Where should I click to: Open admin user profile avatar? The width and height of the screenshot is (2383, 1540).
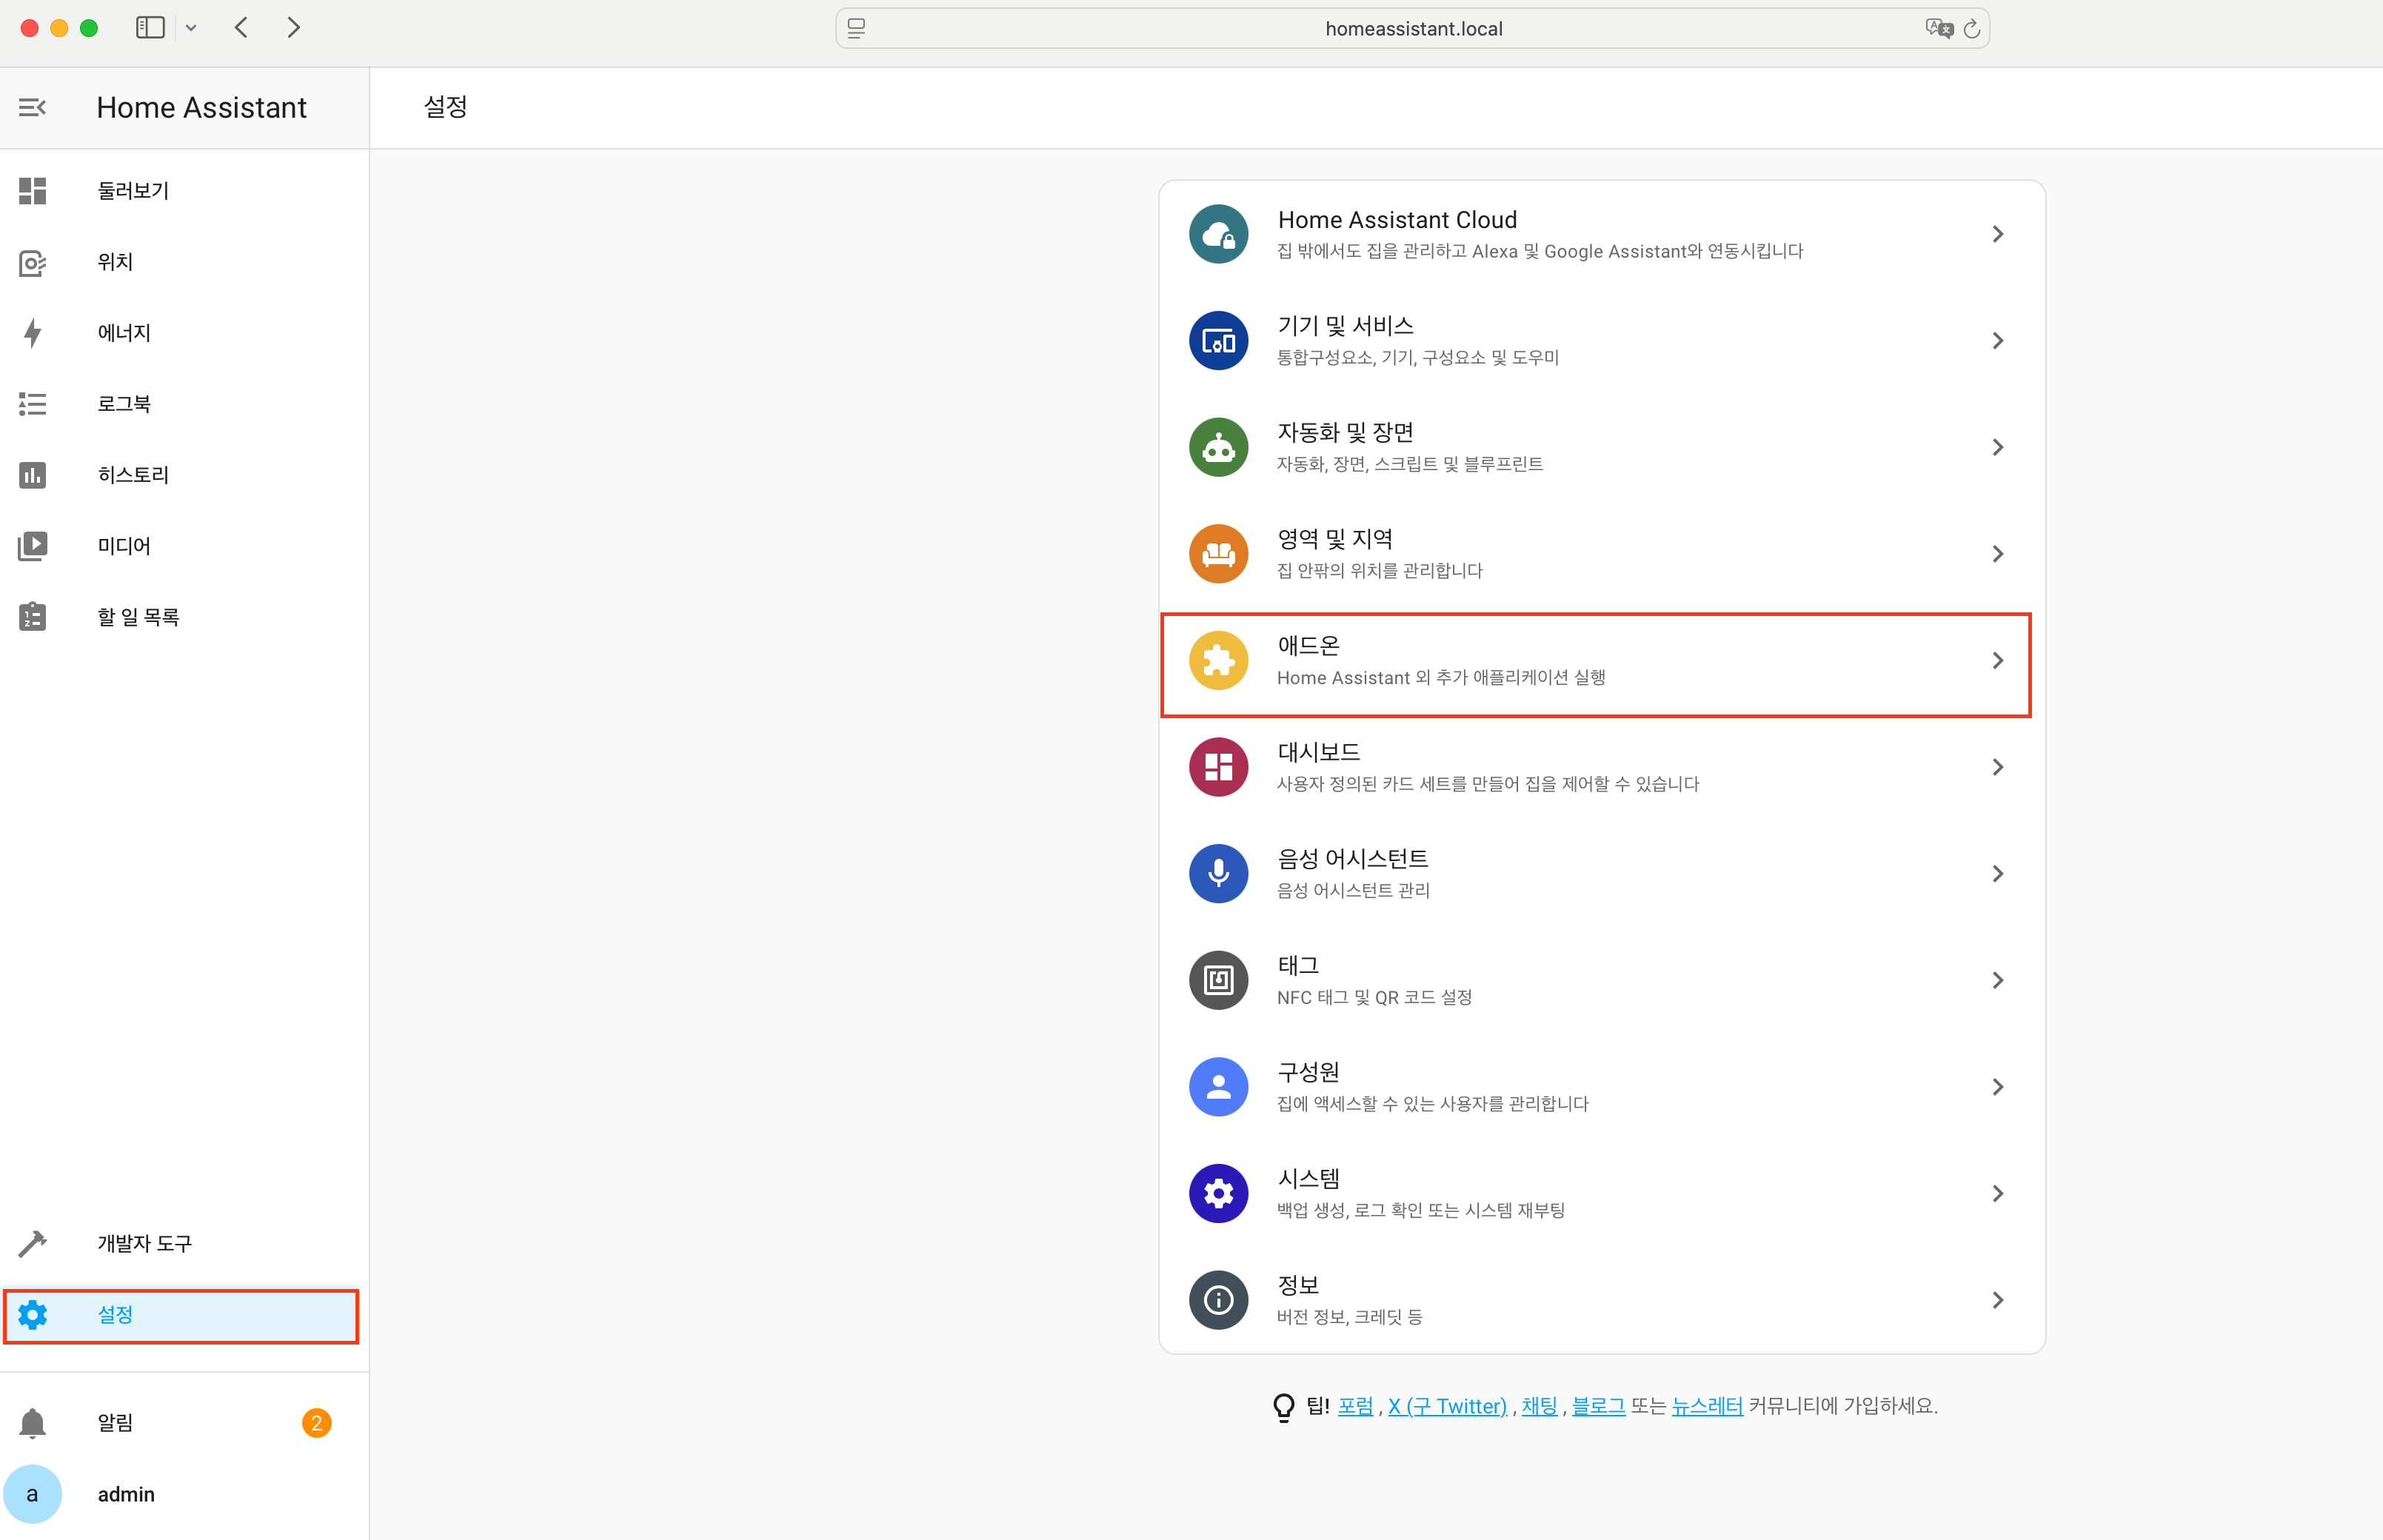tap(32, 1494)
